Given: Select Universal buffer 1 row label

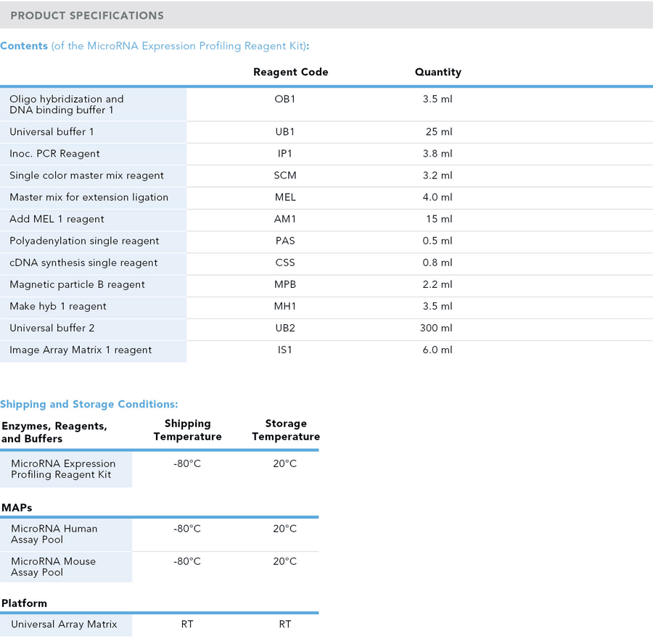Looking at the screenshot, I should (52, 132).
